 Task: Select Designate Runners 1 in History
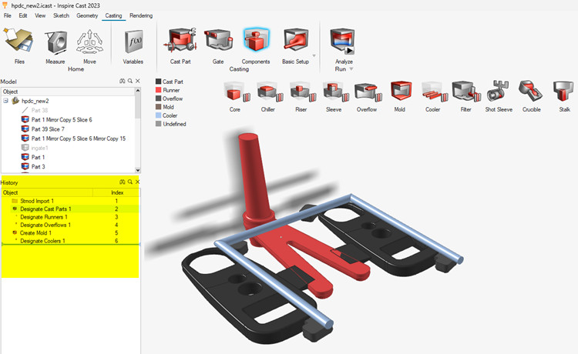click(45, 217)
